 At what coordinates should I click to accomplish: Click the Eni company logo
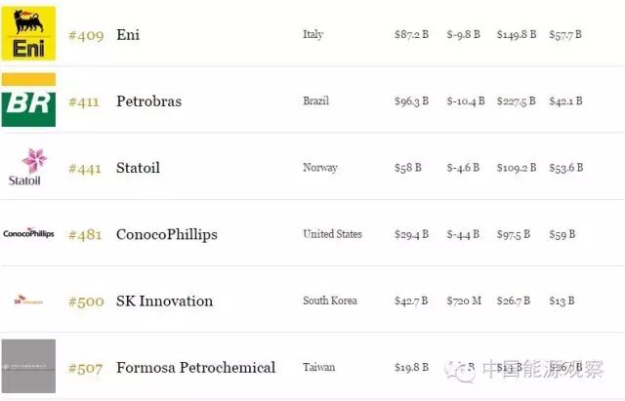[28, 33]
